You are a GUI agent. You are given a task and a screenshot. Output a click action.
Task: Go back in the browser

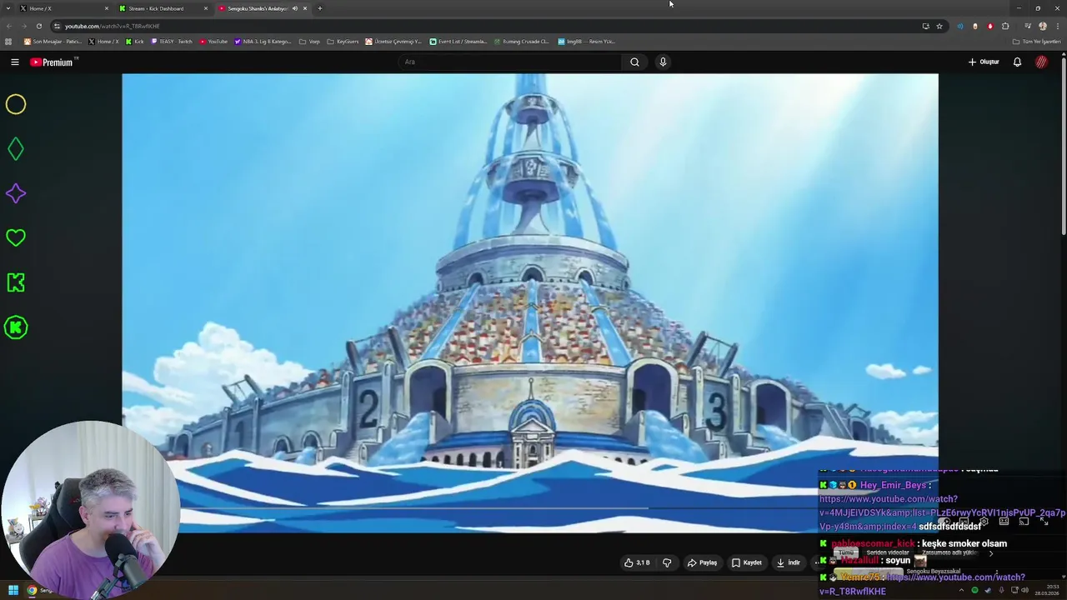(x=8, y=26)
